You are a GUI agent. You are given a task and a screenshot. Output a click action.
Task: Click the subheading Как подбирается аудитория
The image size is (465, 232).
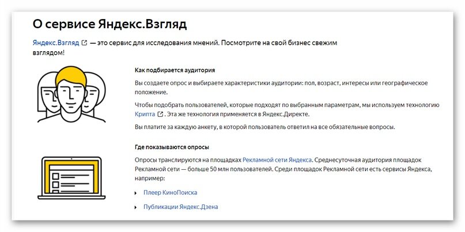pyautogui.click(x=175, y=70)
